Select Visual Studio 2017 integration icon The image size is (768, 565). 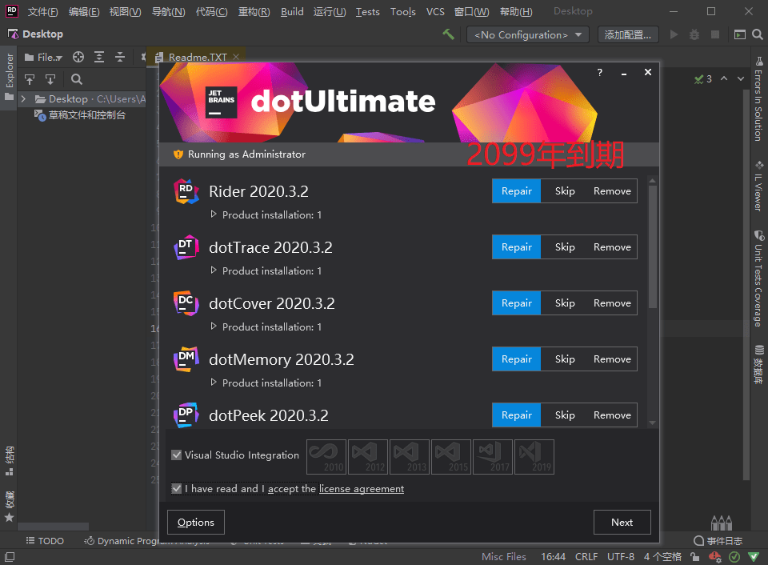pyautogui.click(x=493, y=457)
